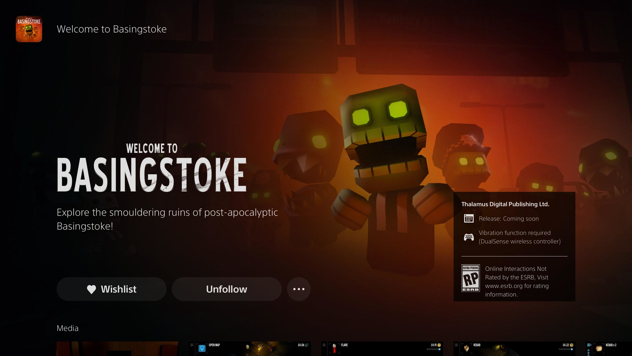Screen dimensions: 632x356
Task: Select the Thalamus Digital Publishing Ltd. text
Action: (505, 204)
